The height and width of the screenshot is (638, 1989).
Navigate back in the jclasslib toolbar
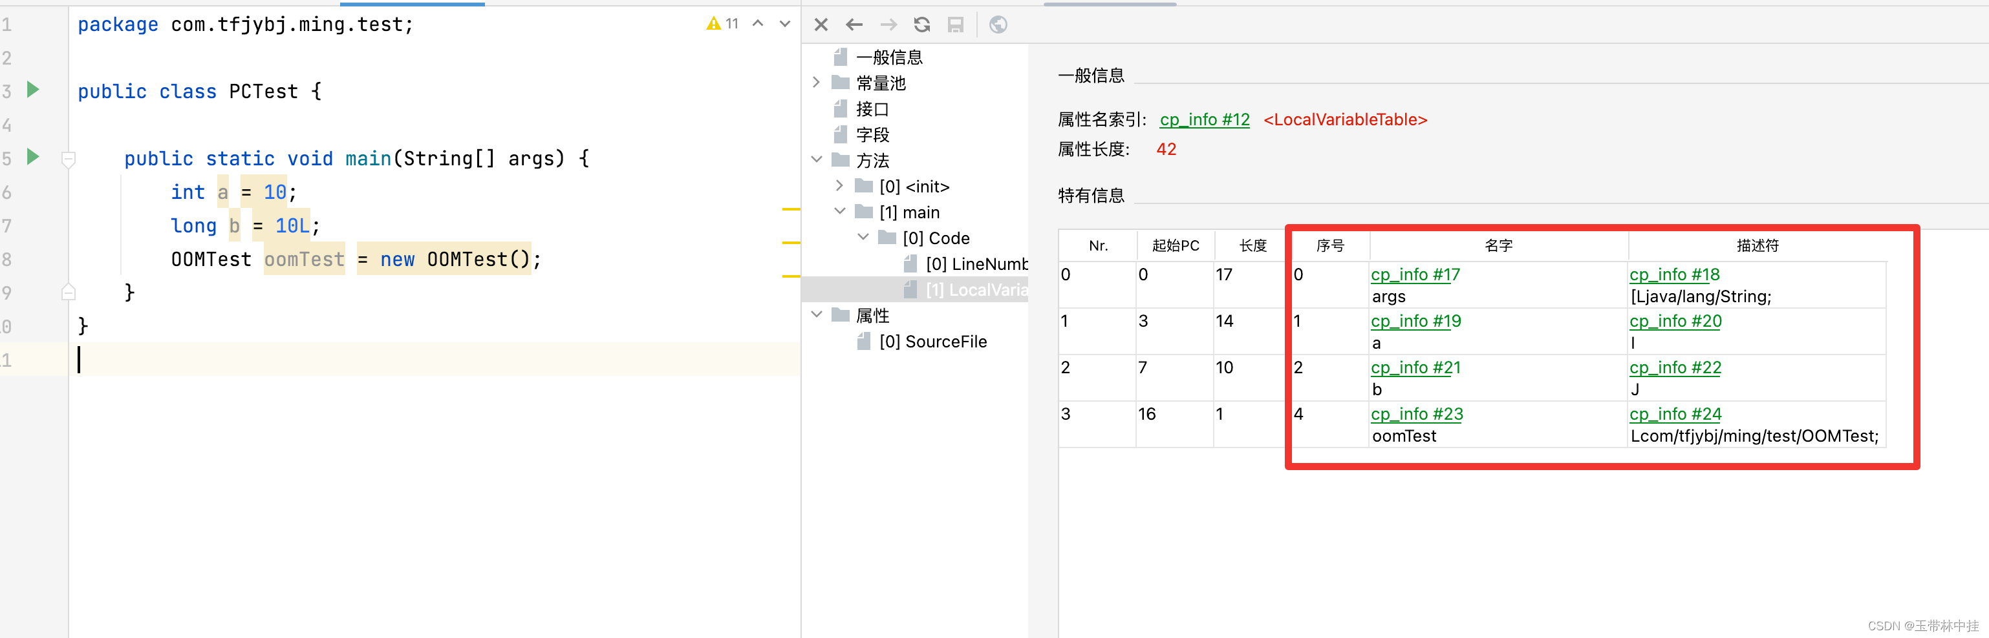pyautogui.click(x=854, y=24)
